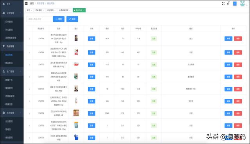Click the blue edit button for product 1236768
The height and width of the screenshot is (144, 250).
(x=228, y=39)
